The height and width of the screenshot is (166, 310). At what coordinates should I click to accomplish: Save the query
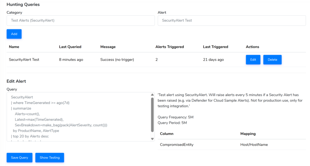pyautogui.click(x=19, y=158)
